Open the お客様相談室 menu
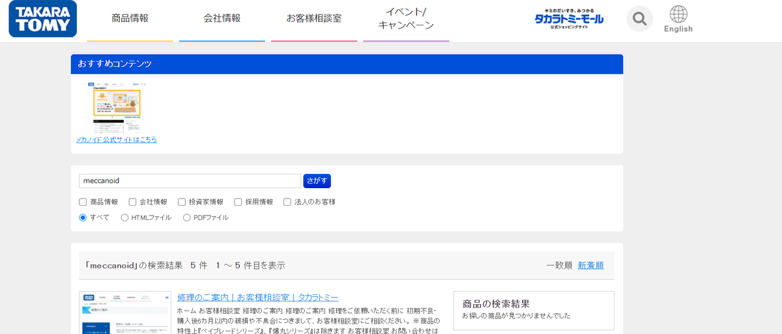Viewport: 782px width, 334px height. [x=314, y=18]
